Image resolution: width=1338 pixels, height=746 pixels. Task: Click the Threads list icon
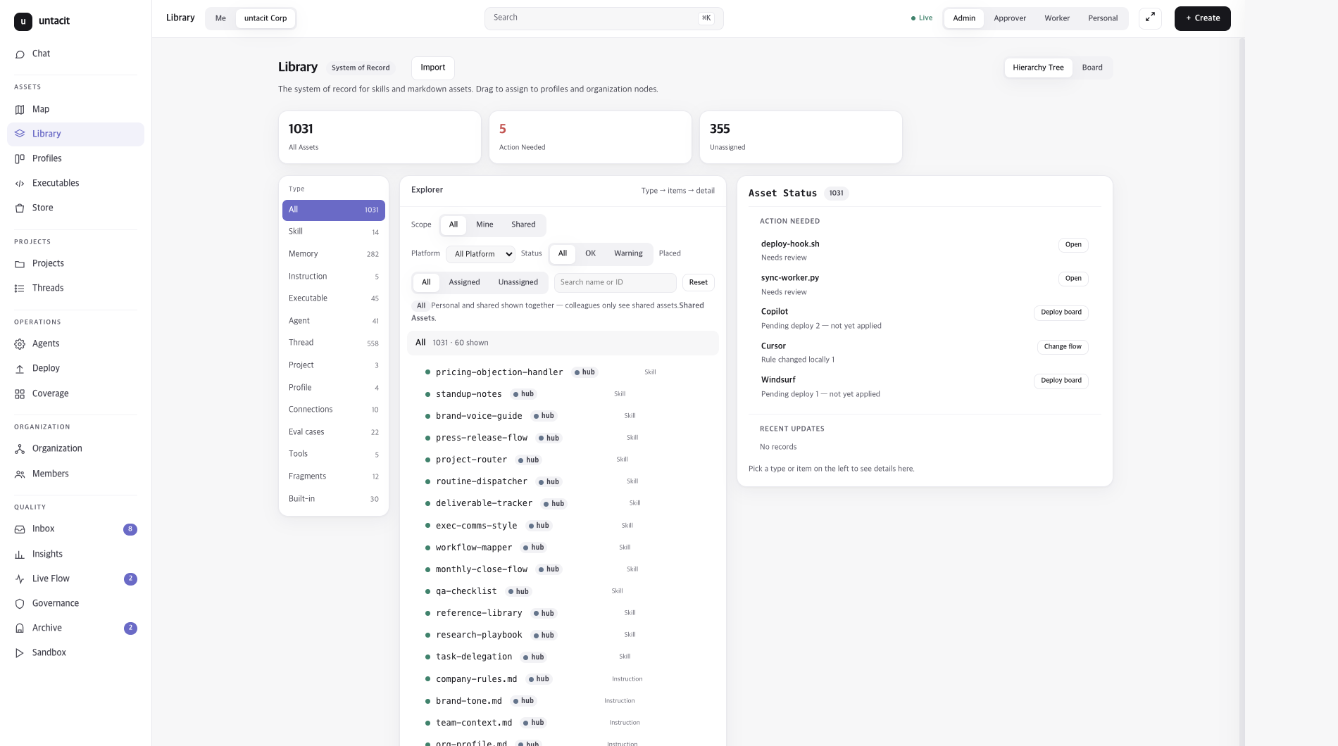point(20,289)
